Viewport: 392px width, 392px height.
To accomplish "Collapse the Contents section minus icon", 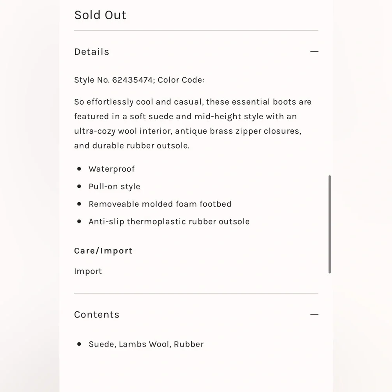I will (x=314, y=314).
